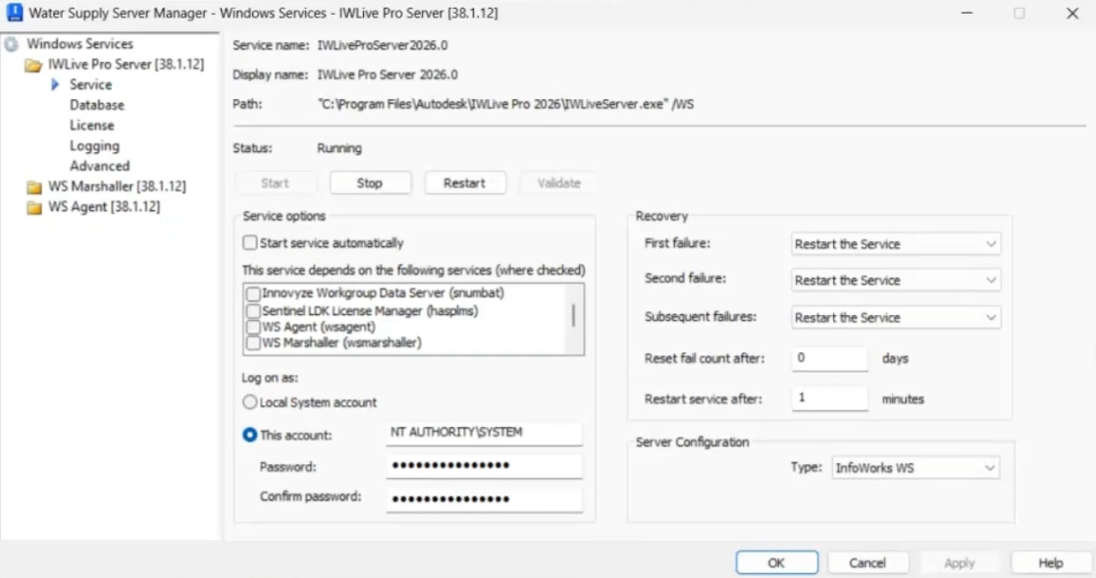Stop the running service
The height and width of the screenshot is (578, 1096).
370,184
